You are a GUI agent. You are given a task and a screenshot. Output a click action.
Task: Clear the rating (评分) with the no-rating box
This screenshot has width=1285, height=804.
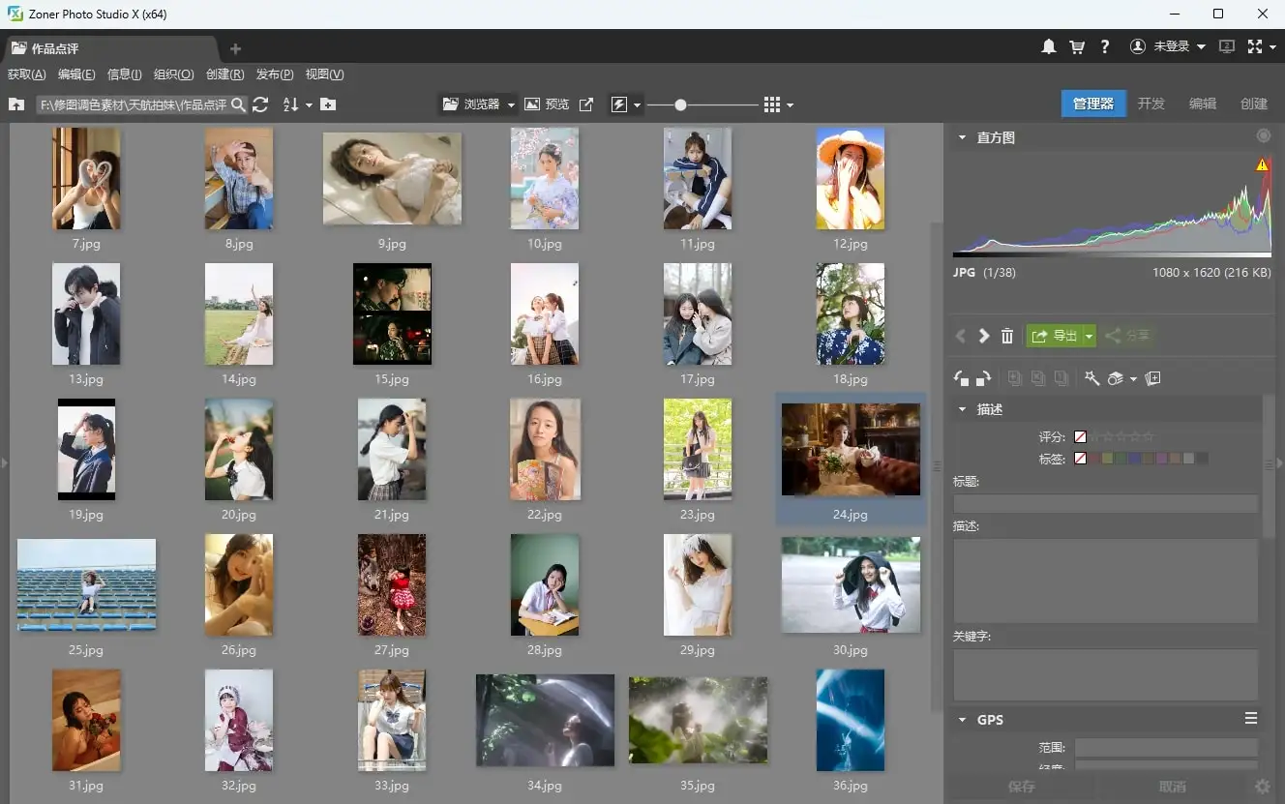coord(1081,437)
